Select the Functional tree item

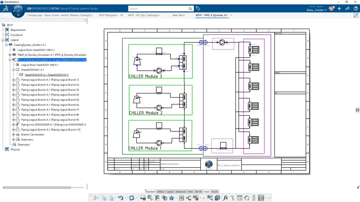tap(17, 35)
